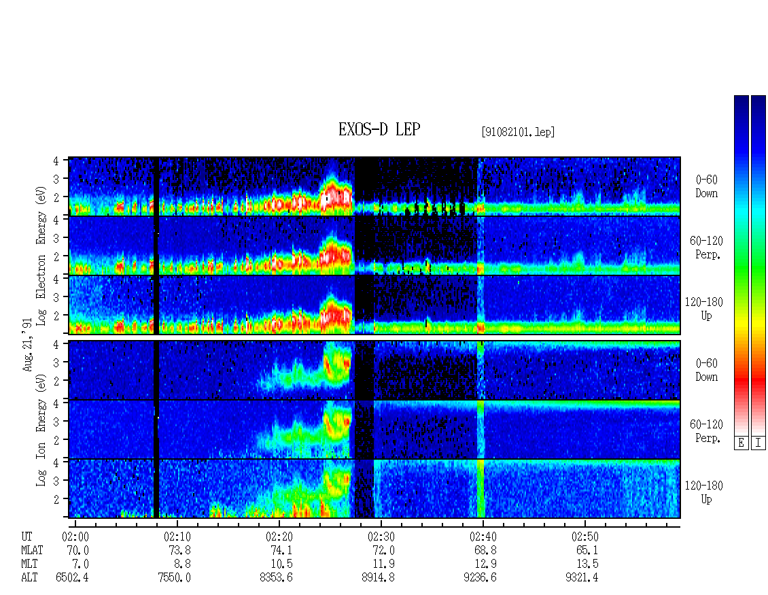This screenshot has width=768, height=595.
Task: Click ALT value 9236.6
Action: tap(480, 578)
